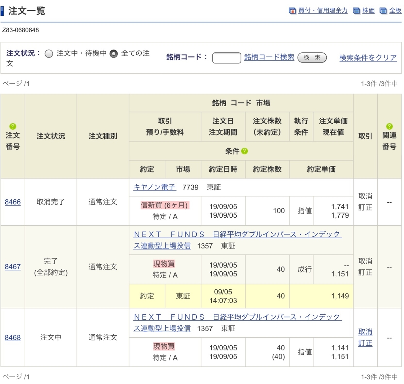Viewport: 404px width, 384px height.
Task: Click 注文種別 column header
Action: [103, 136]
